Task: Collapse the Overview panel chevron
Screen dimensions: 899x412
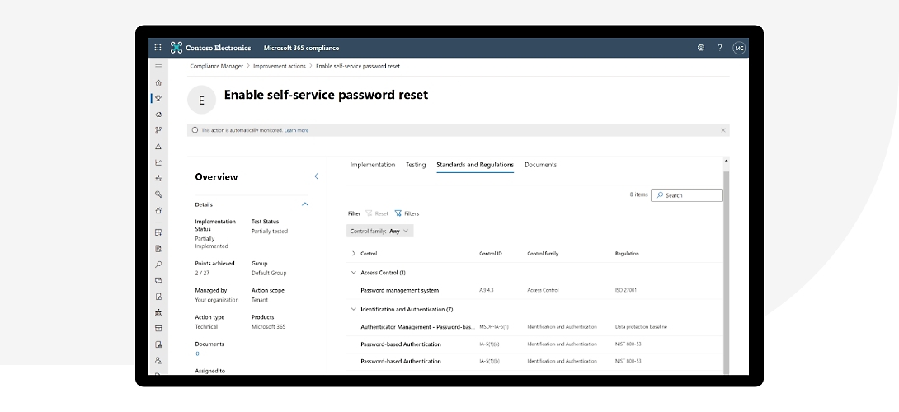Action: [x=316, y=176]
